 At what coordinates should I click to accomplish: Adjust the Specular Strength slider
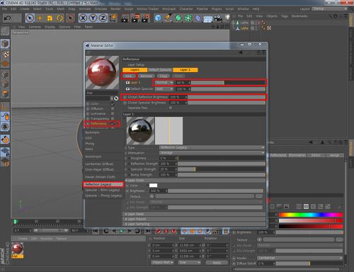pyautogui.click(x=222, y=169)
